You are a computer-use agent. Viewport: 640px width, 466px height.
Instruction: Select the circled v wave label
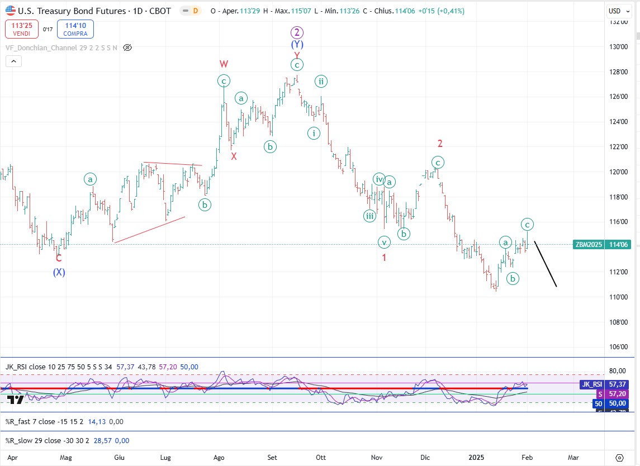click(x=384, y=242)
